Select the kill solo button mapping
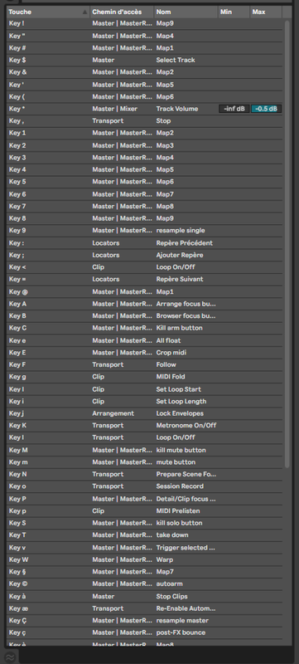 click(x=179, y=523)
